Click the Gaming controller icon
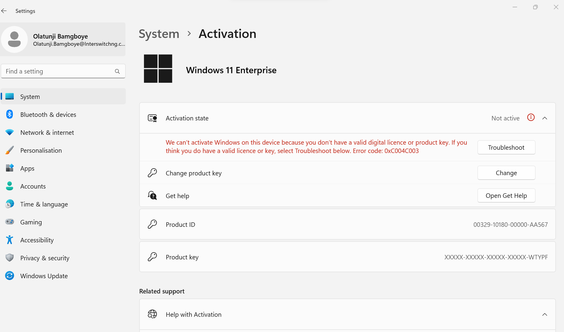Image resolution: width=564 pixels, height=332 pixels. (x=10, y=222)
